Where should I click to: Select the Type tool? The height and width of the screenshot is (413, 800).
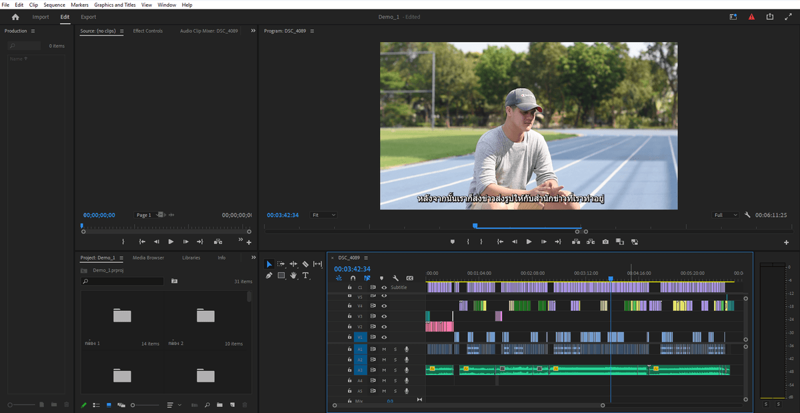tap(305, 275)
